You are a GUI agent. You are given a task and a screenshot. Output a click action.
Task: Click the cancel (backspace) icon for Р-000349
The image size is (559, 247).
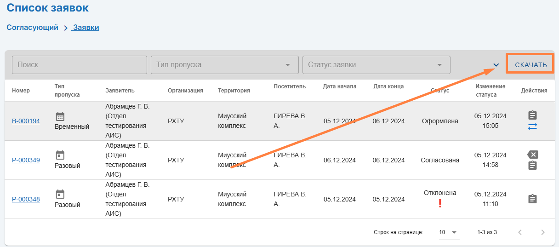click(x=532, y=155)
